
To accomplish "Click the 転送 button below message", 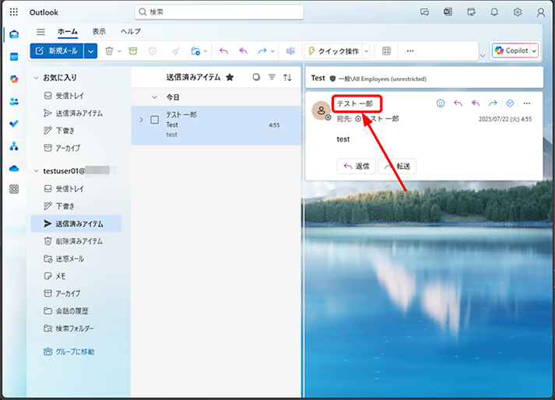I will [x=397, y=166].
